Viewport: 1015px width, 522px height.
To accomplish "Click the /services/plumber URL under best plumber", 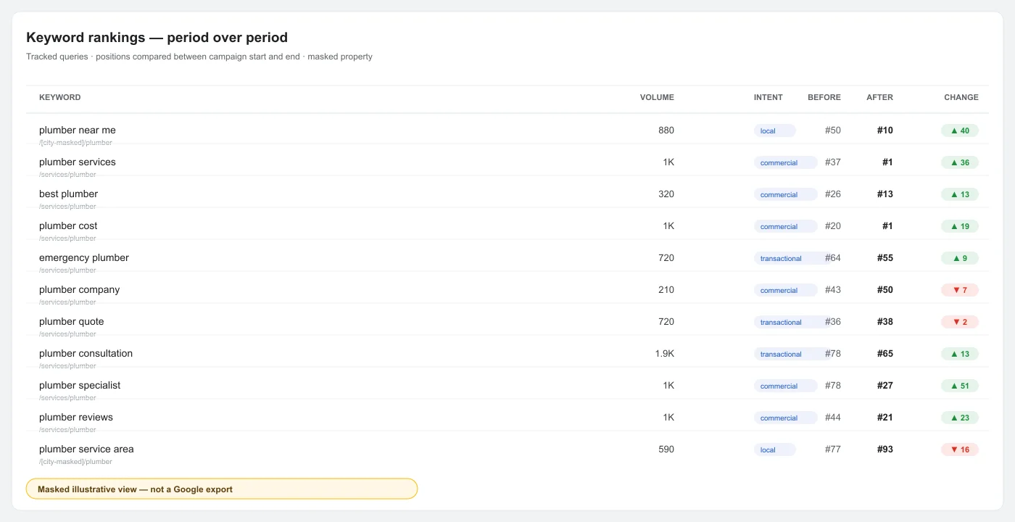I will [x=67, y=207].
